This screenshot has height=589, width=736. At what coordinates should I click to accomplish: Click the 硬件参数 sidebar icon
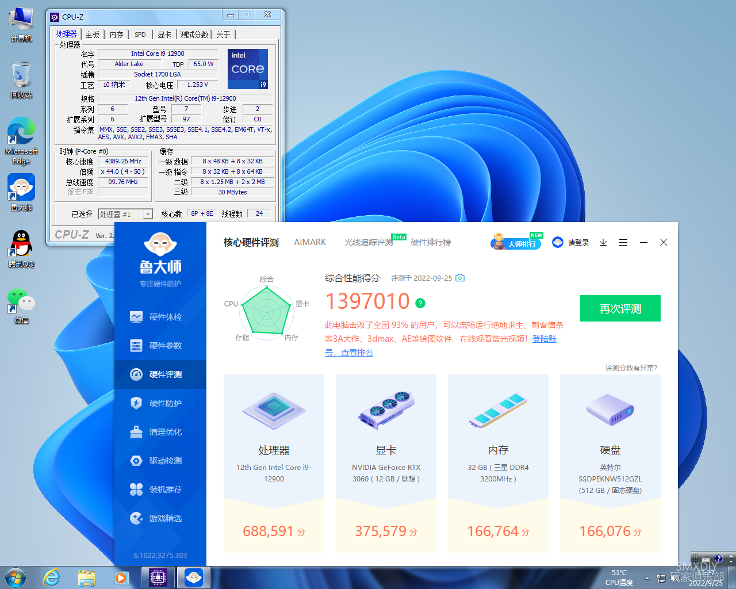[136, 346]
